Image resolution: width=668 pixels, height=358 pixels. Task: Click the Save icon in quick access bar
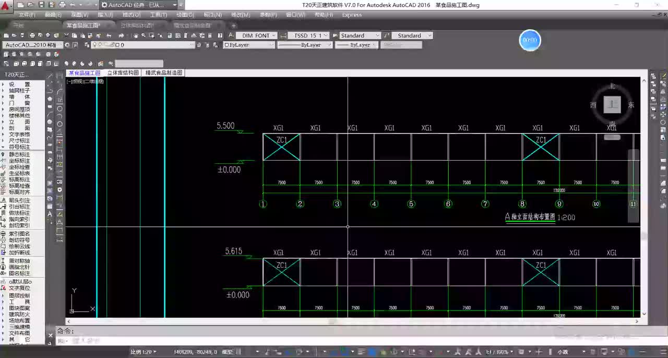tap(41, 5)
